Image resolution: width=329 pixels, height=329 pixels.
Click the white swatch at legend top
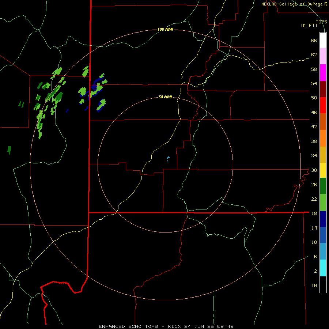pyautogui.click(x=323, y=40)
